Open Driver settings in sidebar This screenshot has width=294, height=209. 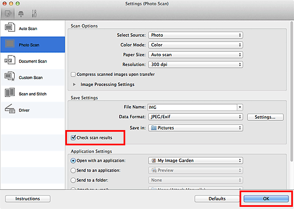click(33, 110)
